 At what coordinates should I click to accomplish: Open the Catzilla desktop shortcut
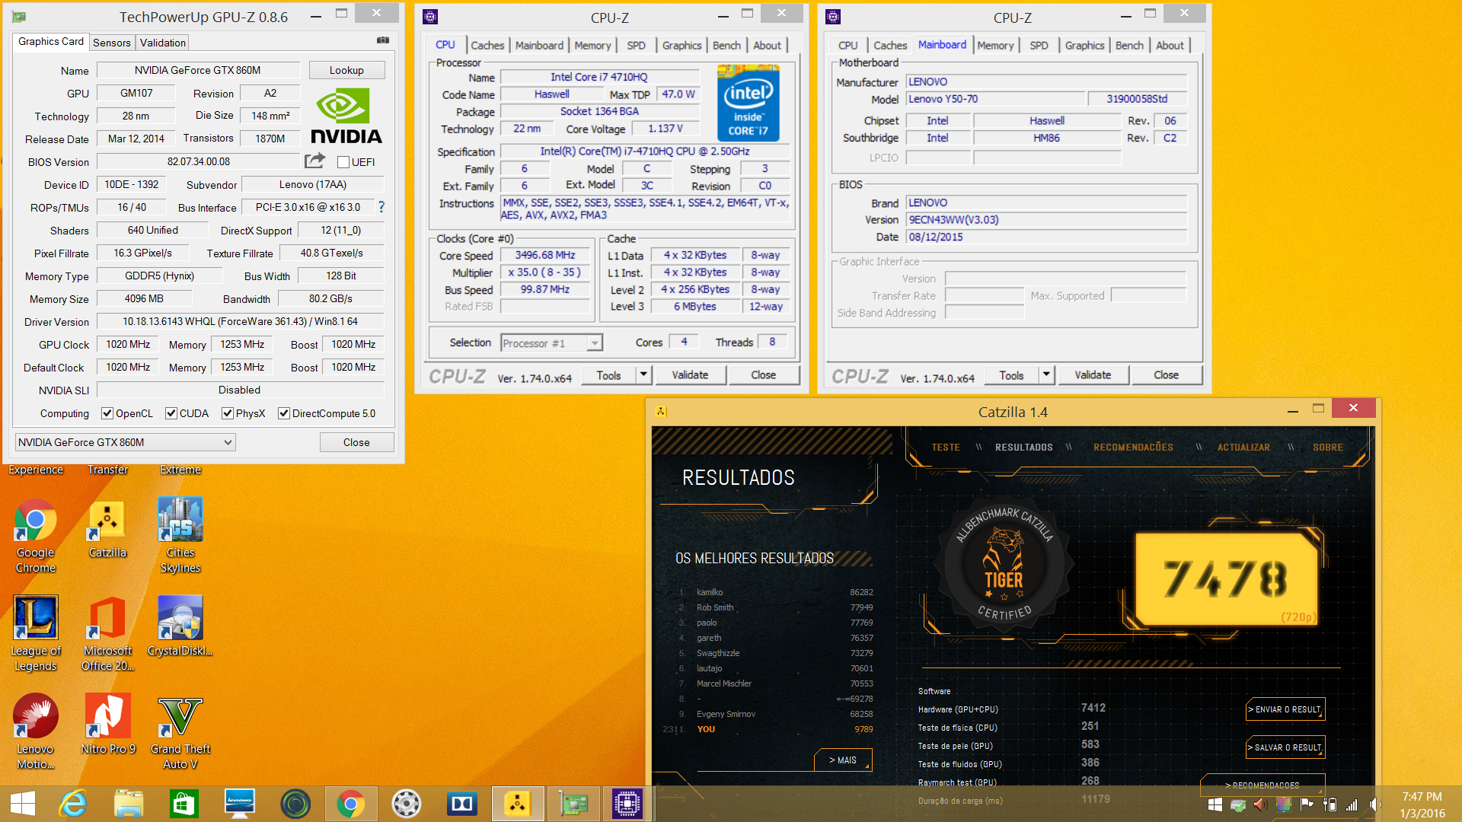coord(107,530)
